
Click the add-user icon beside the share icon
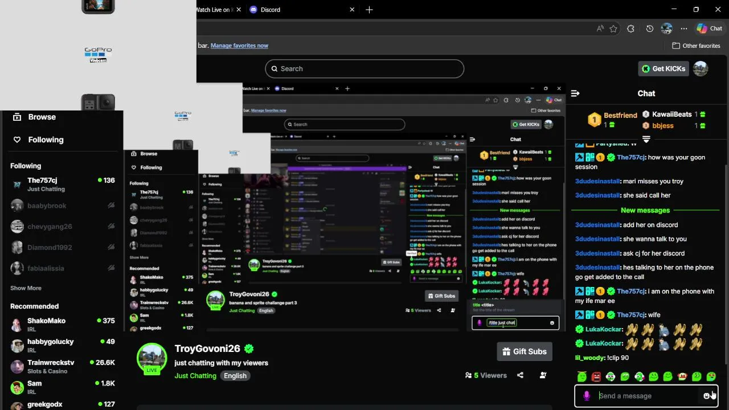coord(543,375)
